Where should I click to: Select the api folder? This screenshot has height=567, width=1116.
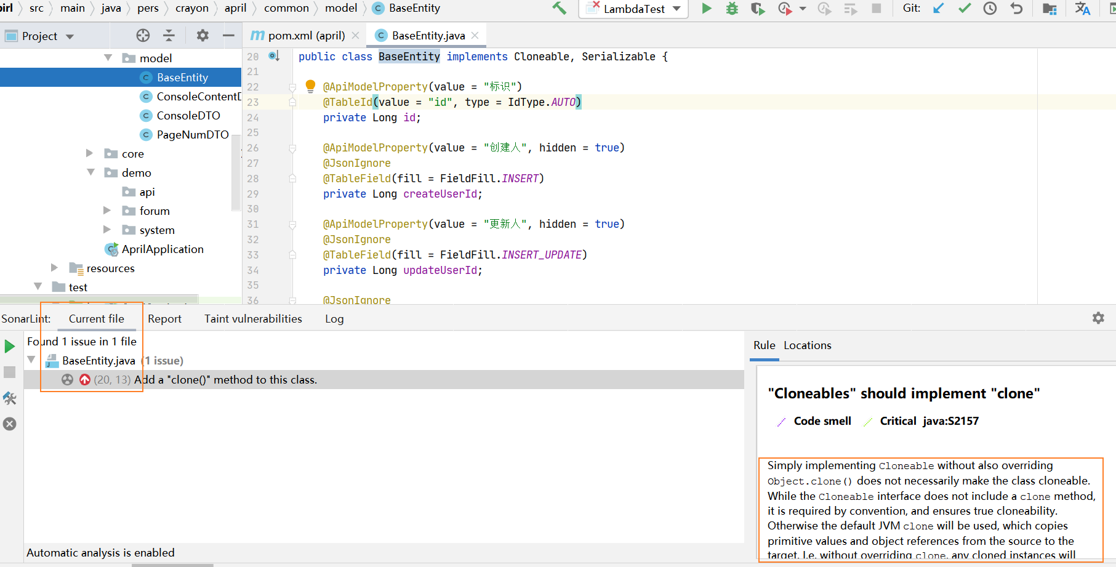pos(147,191)
